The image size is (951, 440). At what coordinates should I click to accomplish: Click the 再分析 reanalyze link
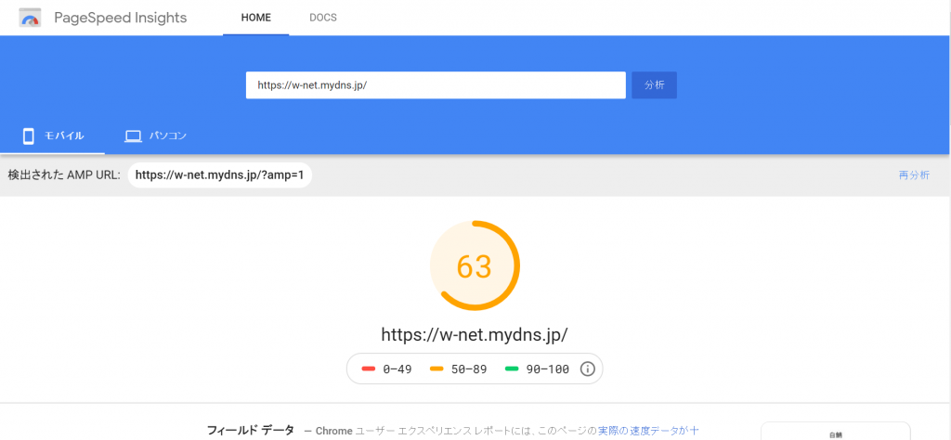914,175
